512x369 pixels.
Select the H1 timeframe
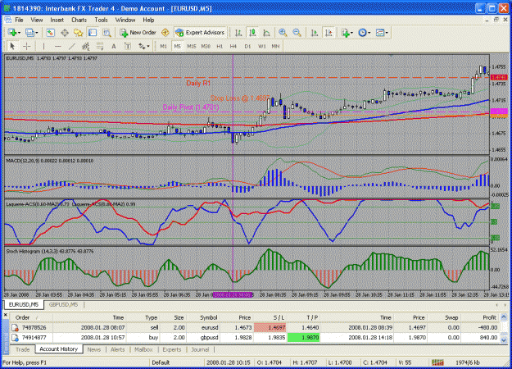pyautogui.click(x=220, y=47)
